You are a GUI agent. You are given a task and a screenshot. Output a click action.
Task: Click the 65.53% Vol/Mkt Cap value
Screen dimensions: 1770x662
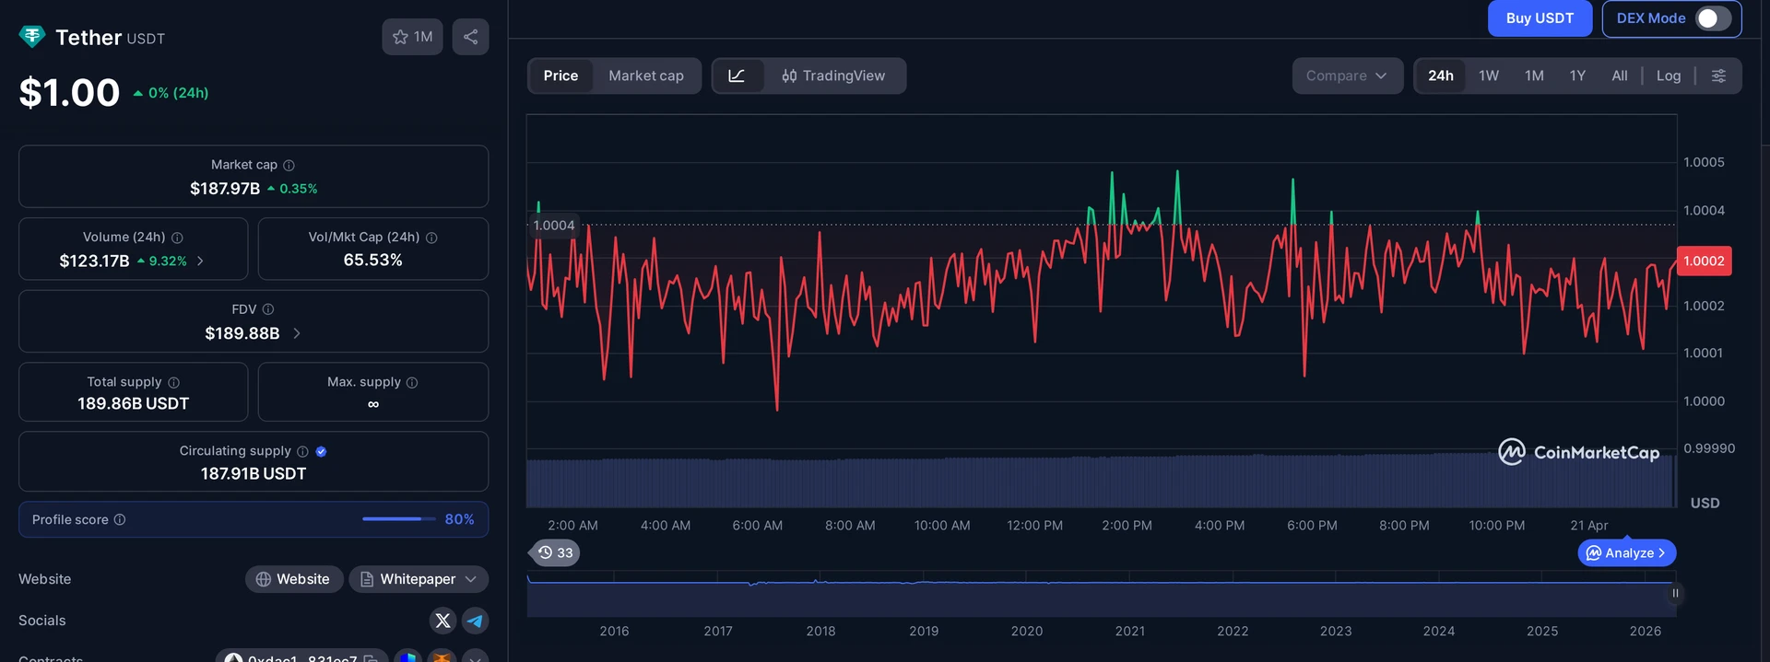(x=372, y=261)
